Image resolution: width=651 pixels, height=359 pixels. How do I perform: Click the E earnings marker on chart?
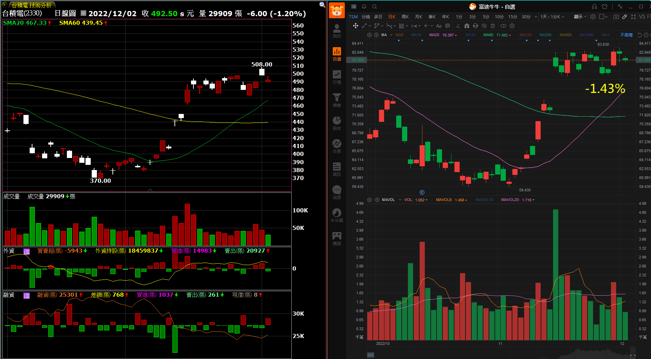(x=422, y=192)
